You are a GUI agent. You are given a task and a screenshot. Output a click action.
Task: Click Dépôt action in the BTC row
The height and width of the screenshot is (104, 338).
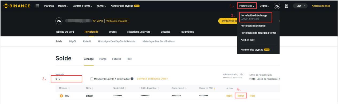tap(229, 96)
